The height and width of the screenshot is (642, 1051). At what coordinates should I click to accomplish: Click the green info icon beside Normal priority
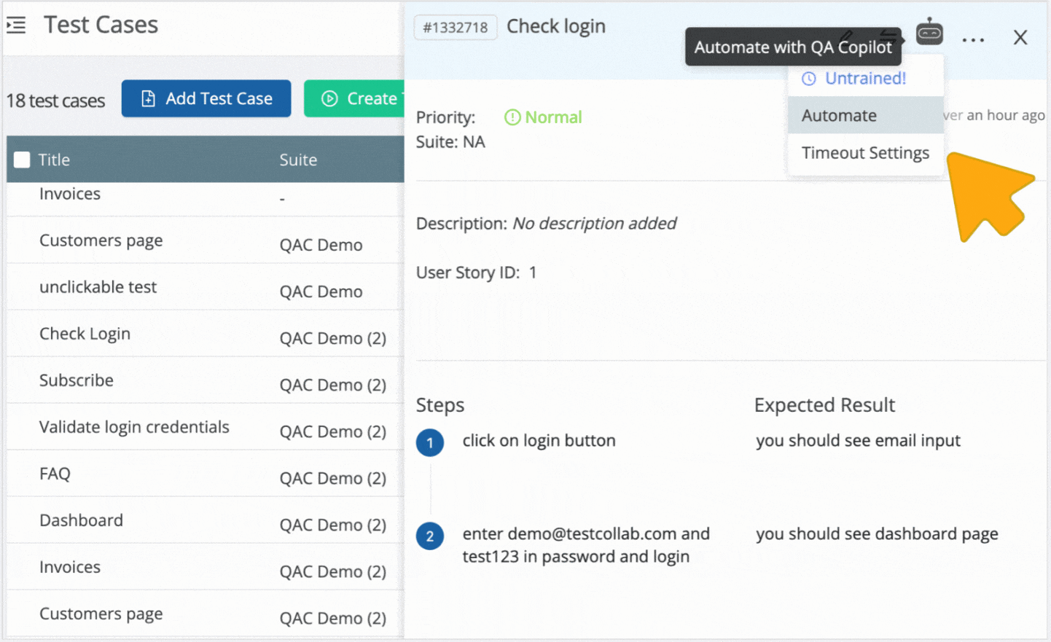click(513, 117)
